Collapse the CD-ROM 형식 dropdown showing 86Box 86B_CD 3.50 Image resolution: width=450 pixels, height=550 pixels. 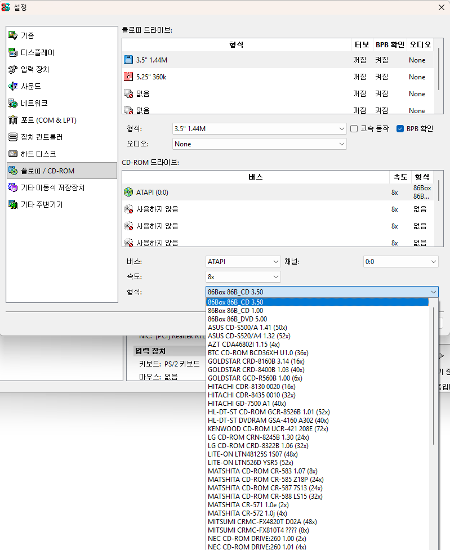coord(322,292)
